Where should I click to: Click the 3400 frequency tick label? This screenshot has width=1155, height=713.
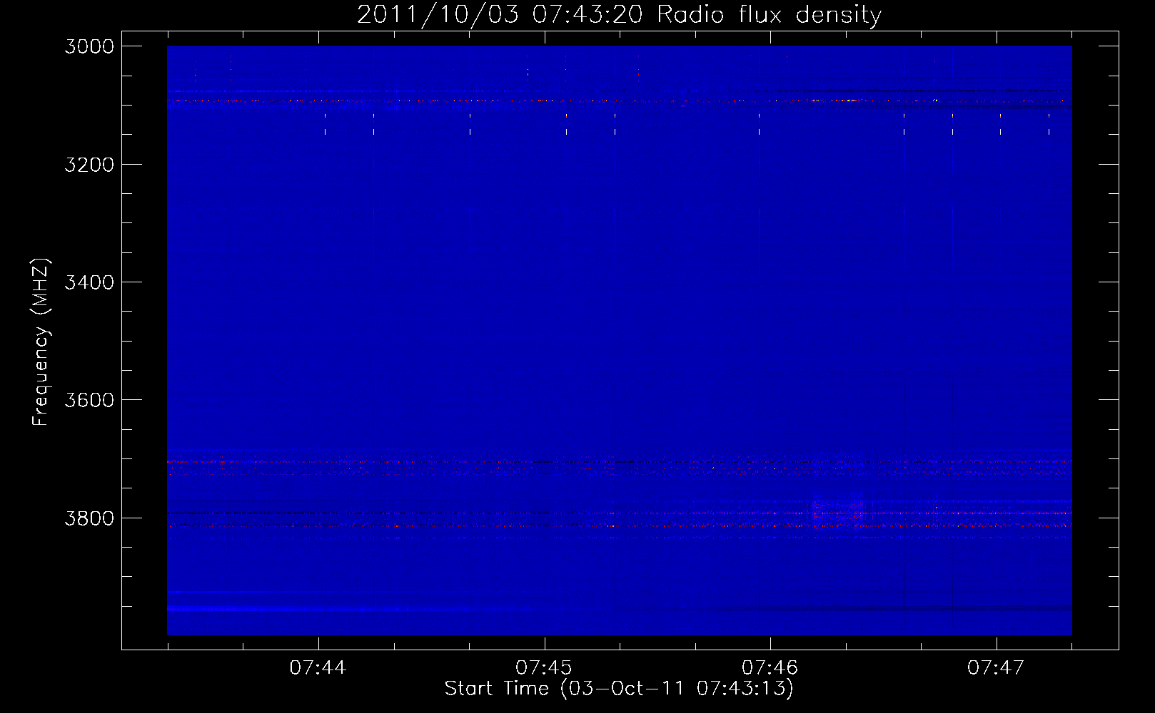[x=89, y=282]
